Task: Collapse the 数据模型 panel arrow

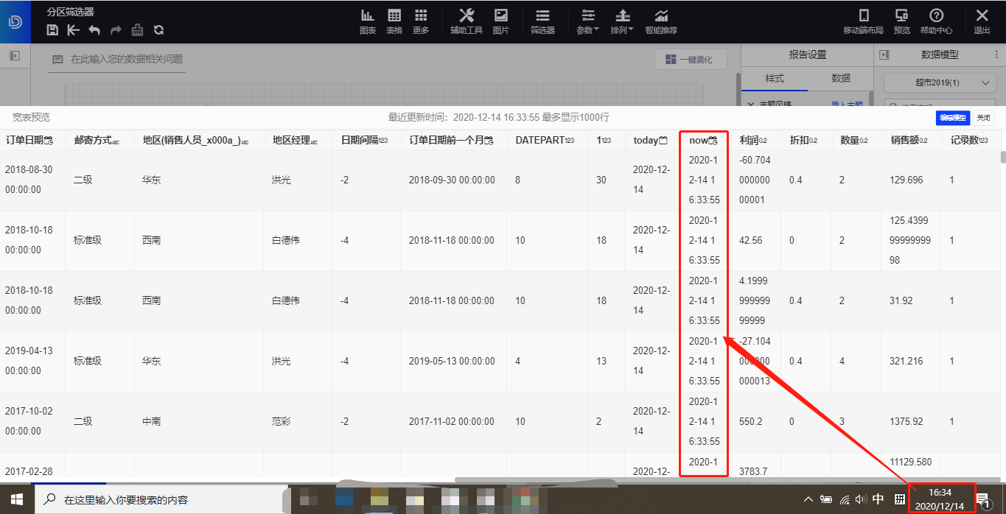Action: (885, 55)
